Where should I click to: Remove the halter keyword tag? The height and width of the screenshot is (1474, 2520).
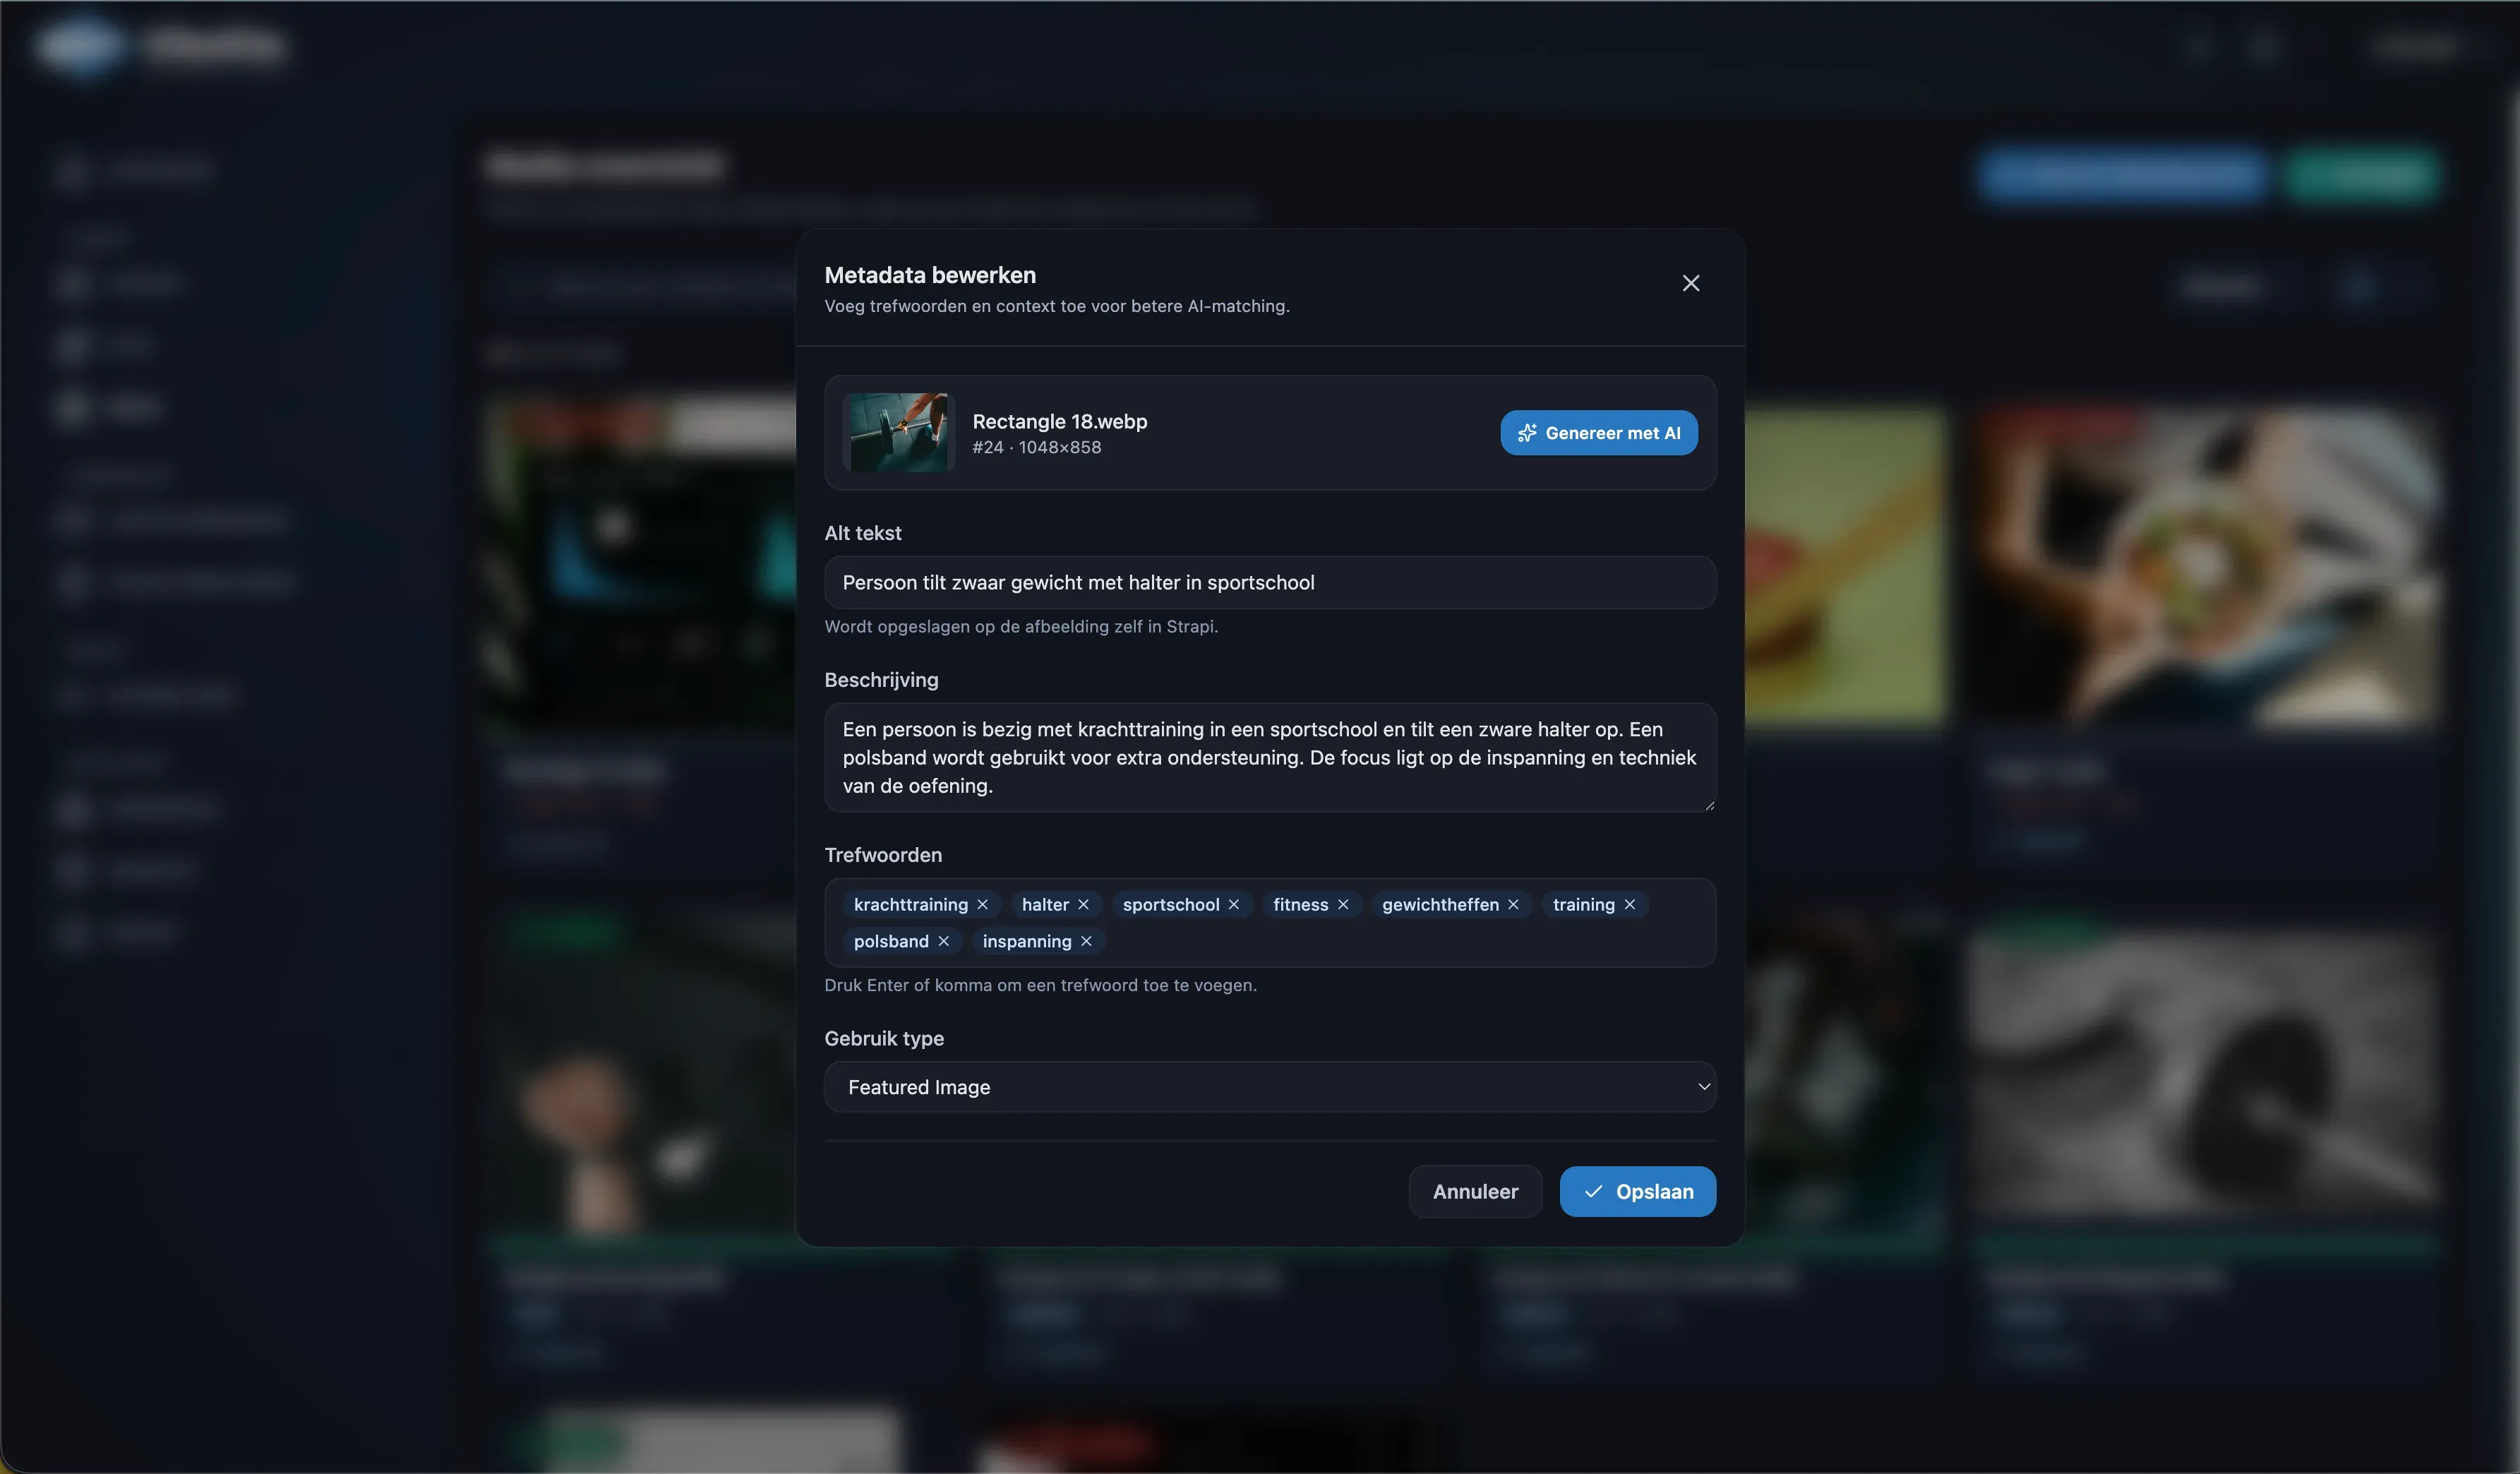click(x=1083, y=905)
